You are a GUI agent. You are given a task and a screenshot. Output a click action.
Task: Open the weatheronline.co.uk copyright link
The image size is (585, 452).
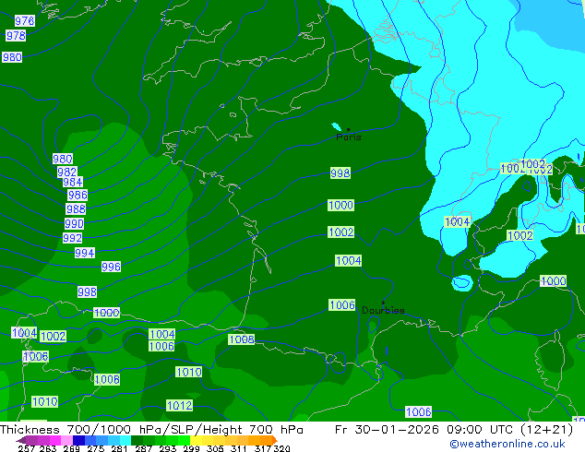507,444
